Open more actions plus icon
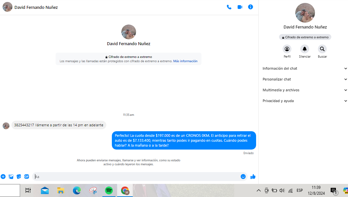348x197 pixels. click(x=3, y=177)
